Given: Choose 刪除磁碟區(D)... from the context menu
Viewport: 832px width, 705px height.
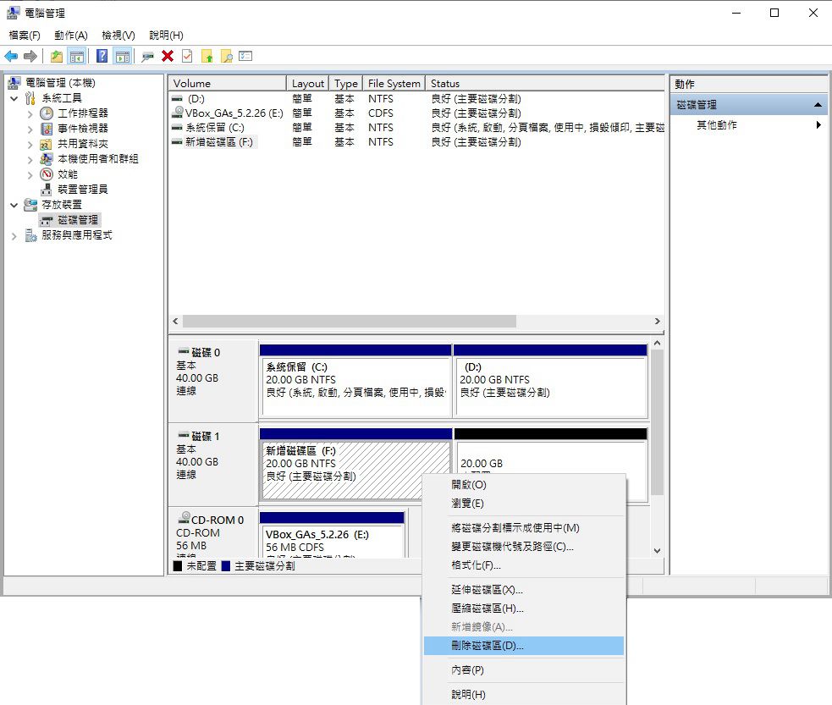Looking at the screenshot, I should pos(524,646).
